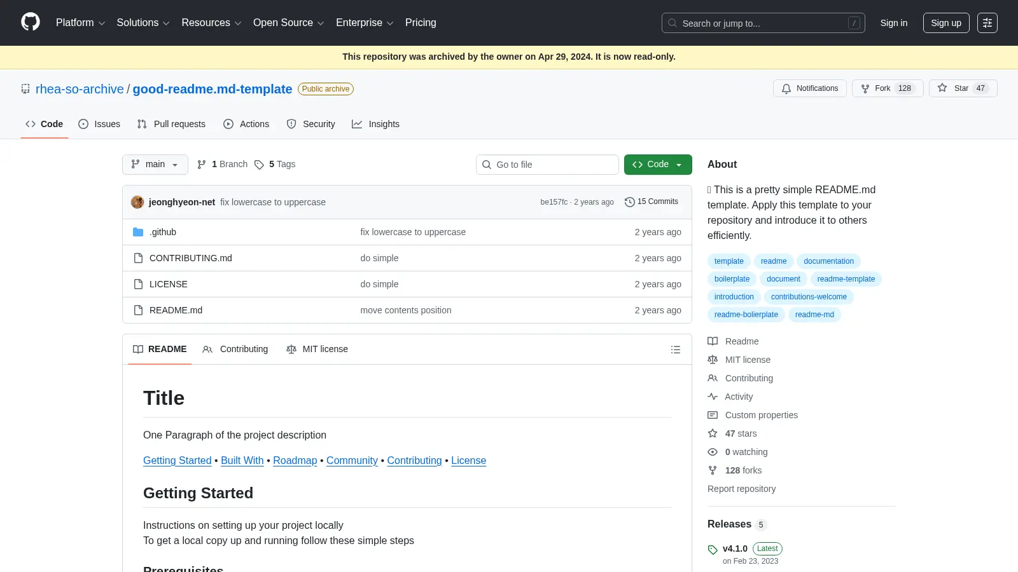Click the contributions-welcome topic tag
Image resolution: width=1018 pixels, height=572 pixels.
coord(809,297)
